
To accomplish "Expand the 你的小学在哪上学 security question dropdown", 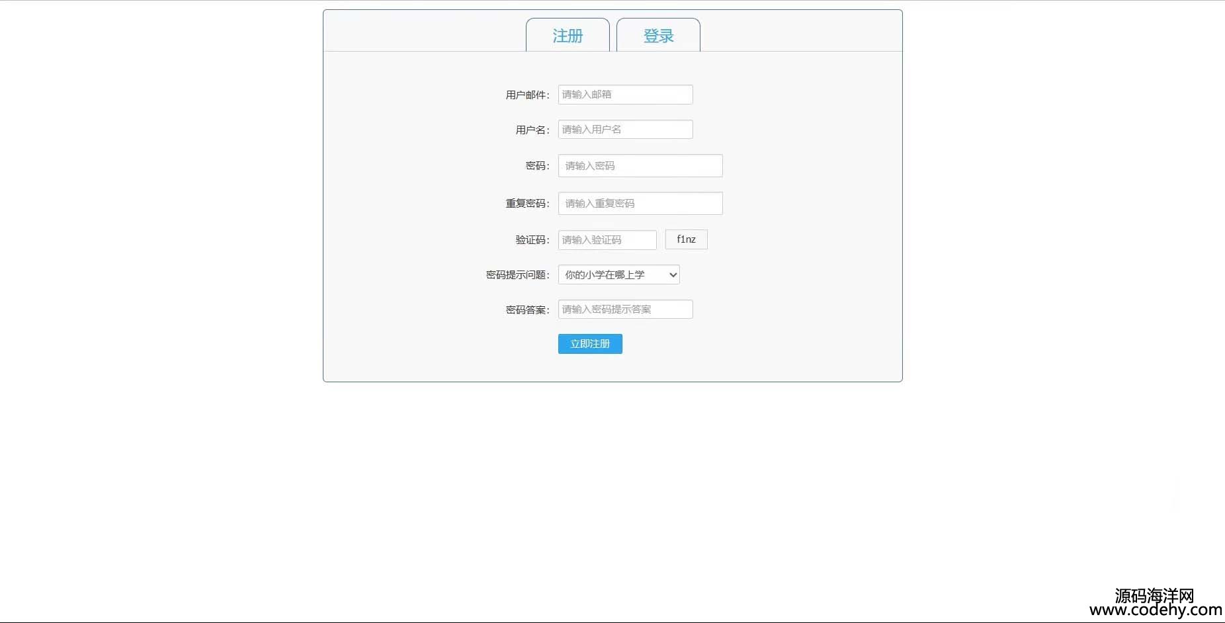I will pos(618,274).
